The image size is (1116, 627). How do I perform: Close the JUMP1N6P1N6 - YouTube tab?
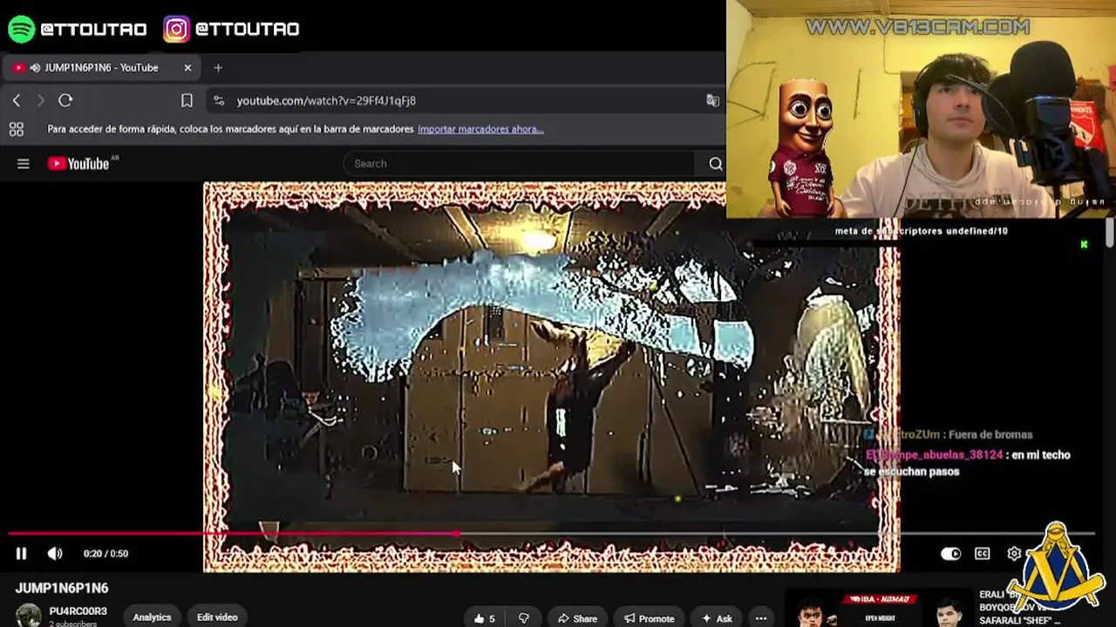187,68
